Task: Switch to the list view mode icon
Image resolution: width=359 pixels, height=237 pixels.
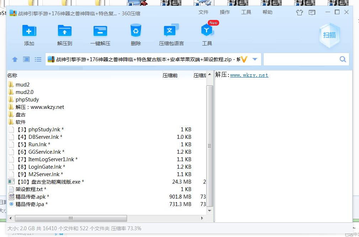Action: tap(38, 59)
